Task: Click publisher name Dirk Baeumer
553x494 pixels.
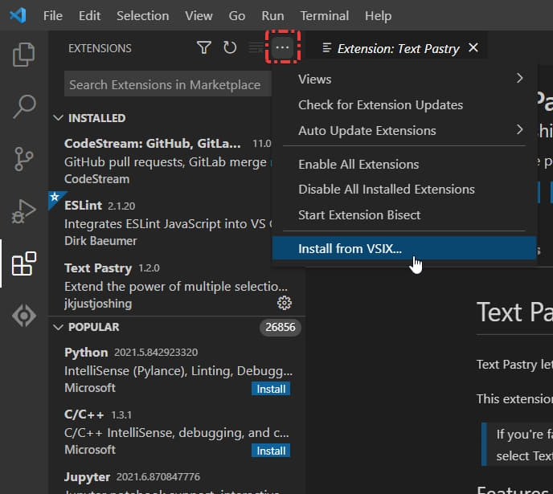Action: (x=100, y=241)
